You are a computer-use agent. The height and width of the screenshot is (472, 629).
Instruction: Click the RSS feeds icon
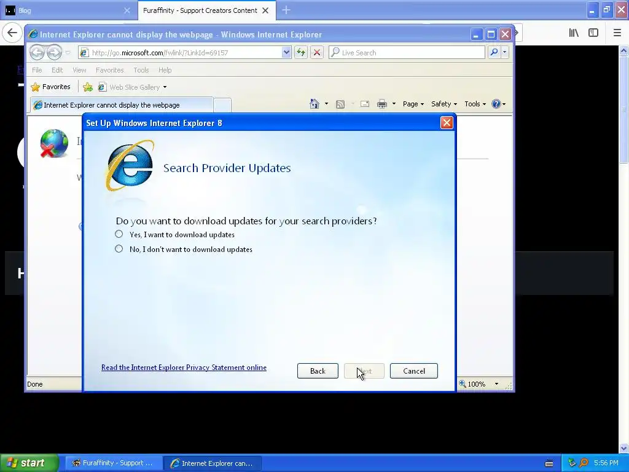point(340,104)
